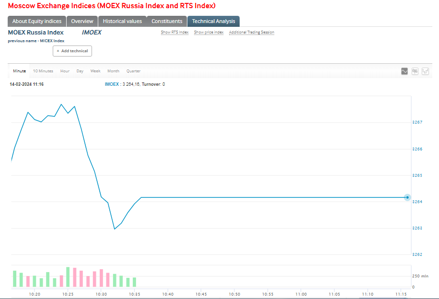
Task: Select the Minute interval
Action: 20,71
